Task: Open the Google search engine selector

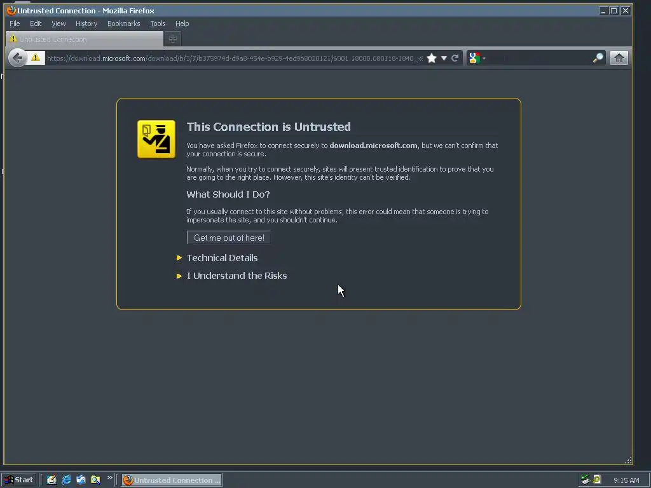Action: pyautogui.click(x=477, y=58)
